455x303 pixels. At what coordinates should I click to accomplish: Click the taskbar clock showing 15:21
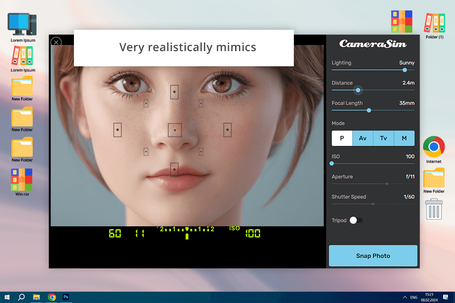tap(429, 297)
